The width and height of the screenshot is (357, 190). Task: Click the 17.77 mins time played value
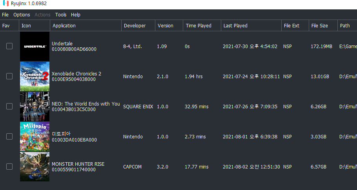[197, 167]
